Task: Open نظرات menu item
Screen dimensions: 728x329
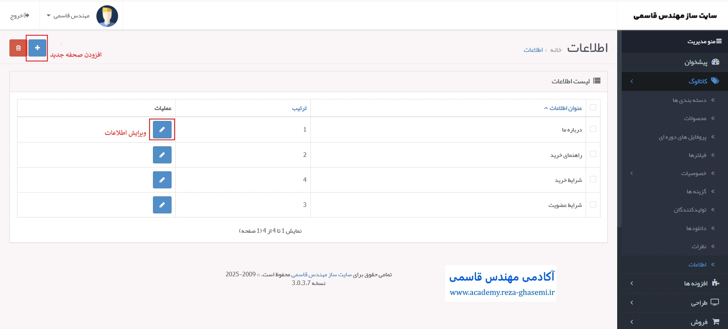Action: (x=675, y=246)
